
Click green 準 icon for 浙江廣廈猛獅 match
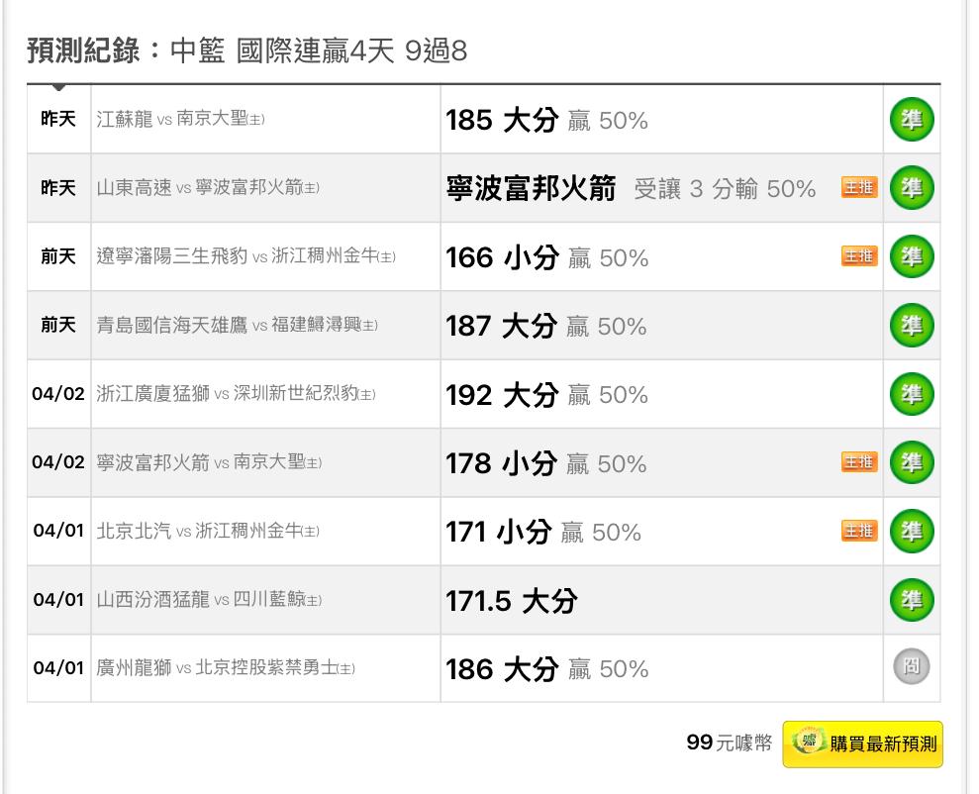pos(912,394)
